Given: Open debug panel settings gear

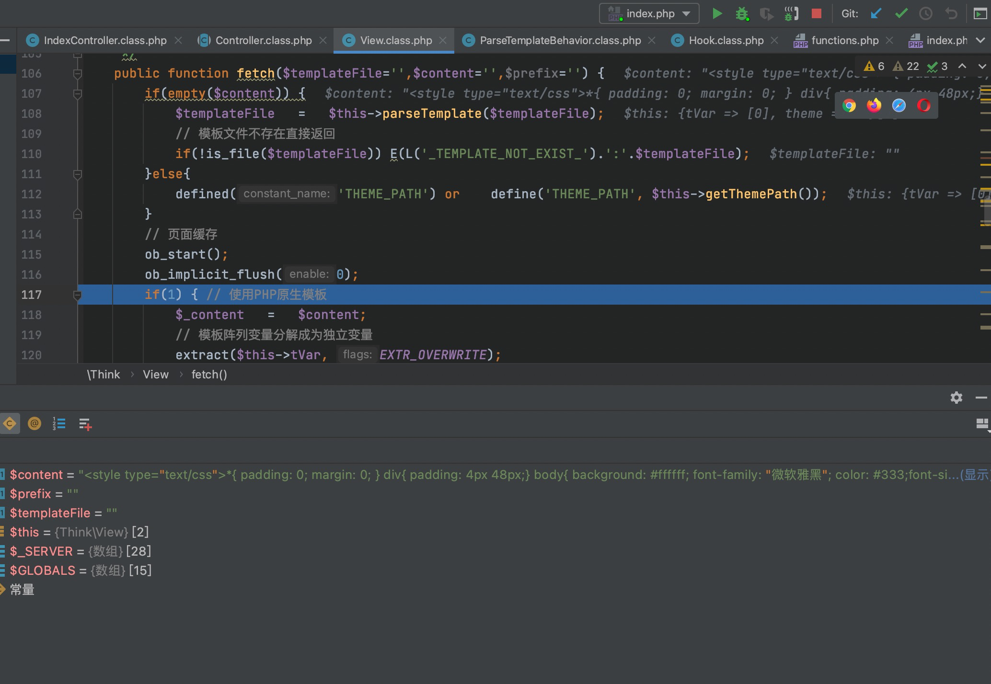Looking at the screenshot, I should [x=956, y=398].
